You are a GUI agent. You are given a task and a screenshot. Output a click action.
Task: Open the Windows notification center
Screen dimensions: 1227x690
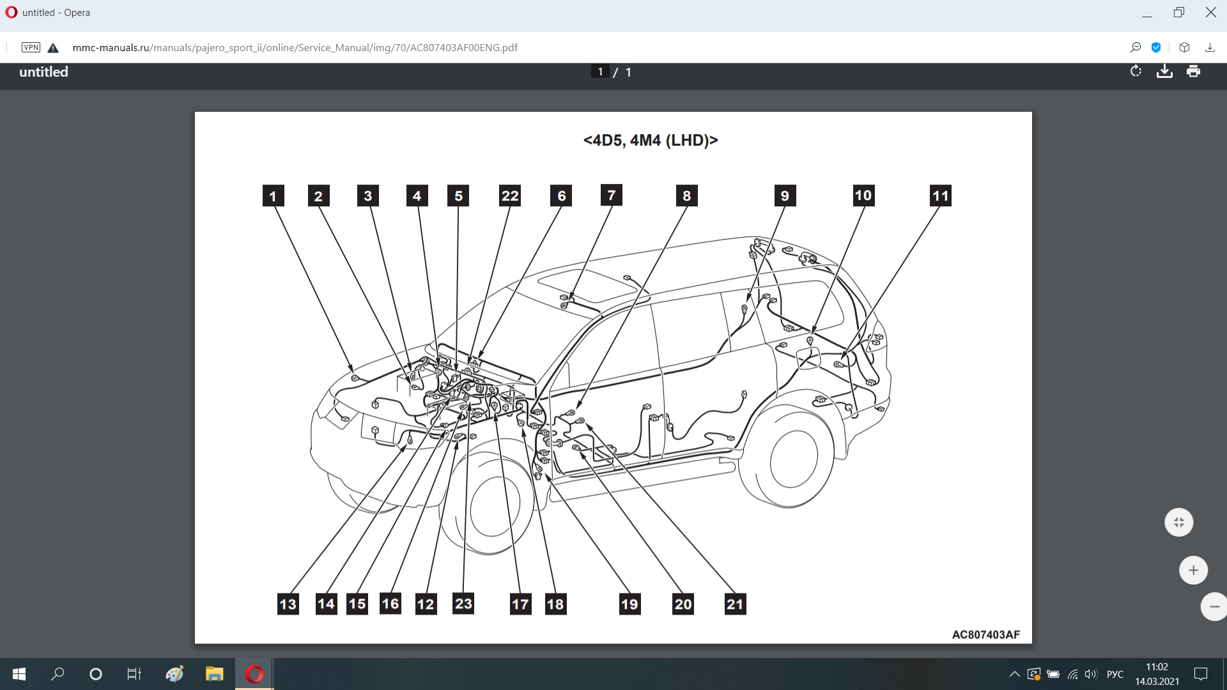(x=1201, y=674)
